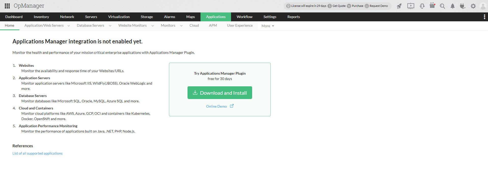Open the Reports tab
This screenshot has height=180, width=488.
click(x=294, y=17)
